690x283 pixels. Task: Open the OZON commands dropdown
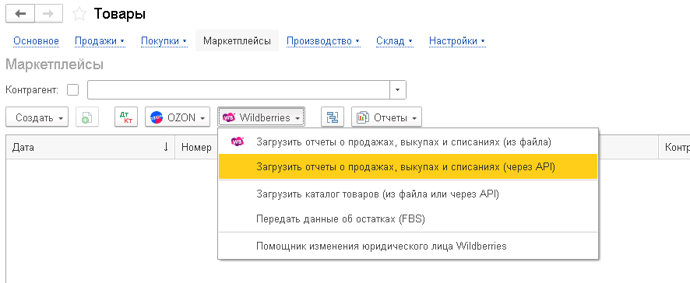178,117
